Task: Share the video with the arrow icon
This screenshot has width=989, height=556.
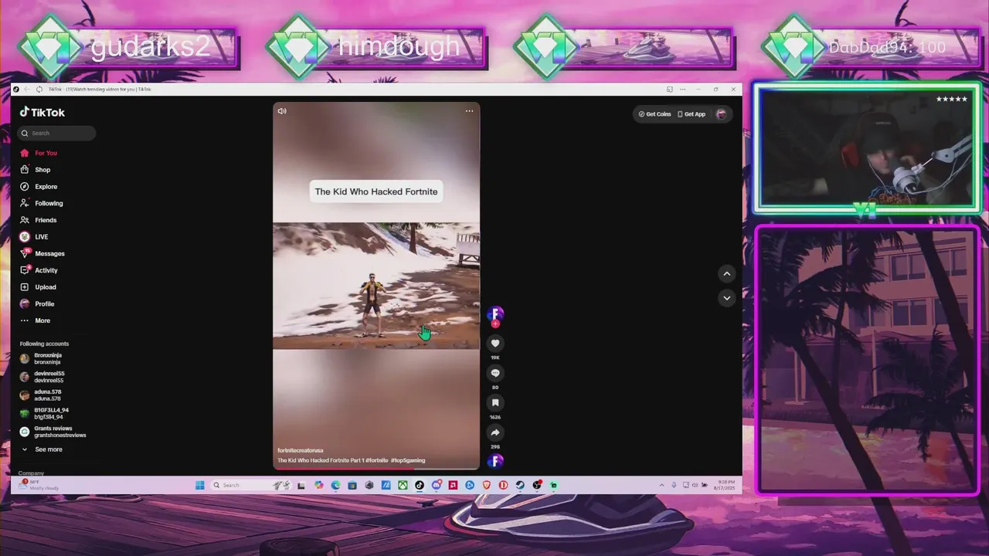Action: (495, 432)
